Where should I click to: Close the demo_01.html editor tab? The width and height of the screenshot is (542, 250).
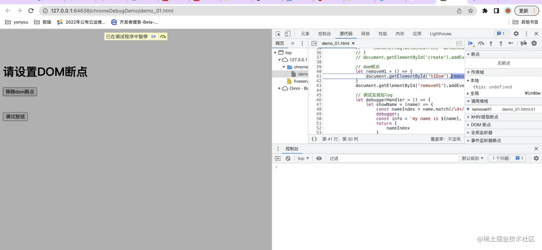[353, 43]
